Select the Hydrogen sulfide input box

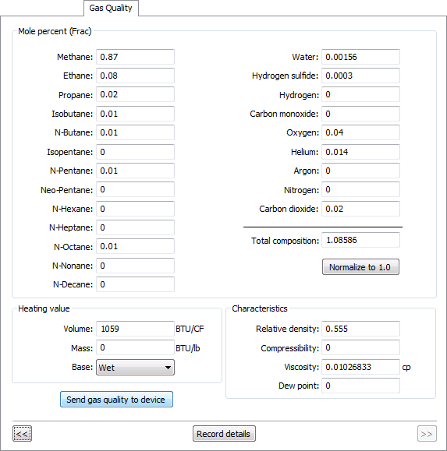(360, 76)
